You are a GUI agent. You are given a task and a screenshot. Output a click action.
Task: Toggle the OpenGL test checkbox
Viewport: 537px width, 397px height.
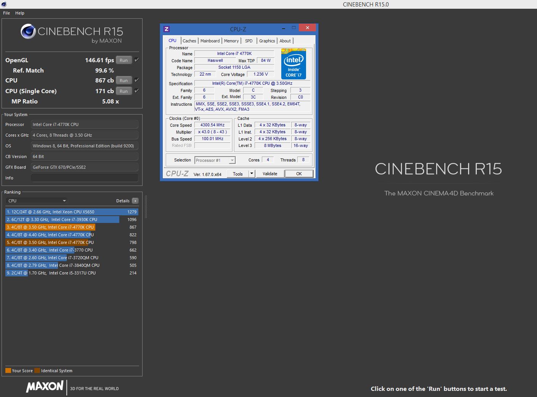[136, 60]
